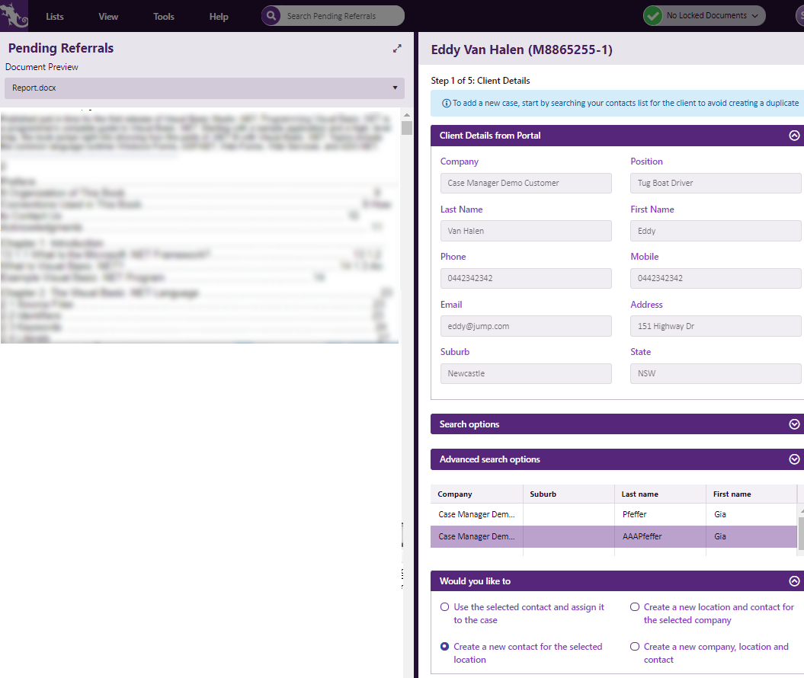Screen dimensions: 804x678
Task: Collapse the Would you like to section
Action: (794, 581)
